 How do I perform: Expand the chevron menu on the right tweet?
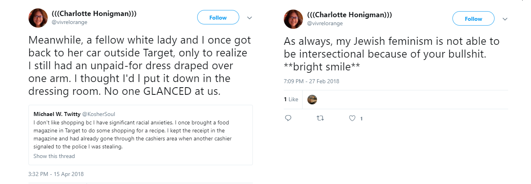coord(505,19)
